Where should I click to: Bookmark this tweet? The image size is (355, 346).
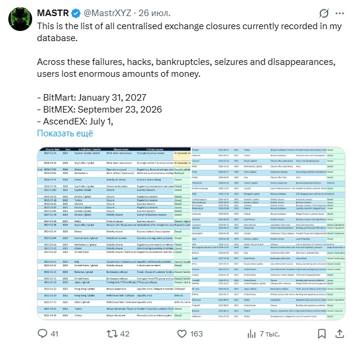tap(322, 333)
